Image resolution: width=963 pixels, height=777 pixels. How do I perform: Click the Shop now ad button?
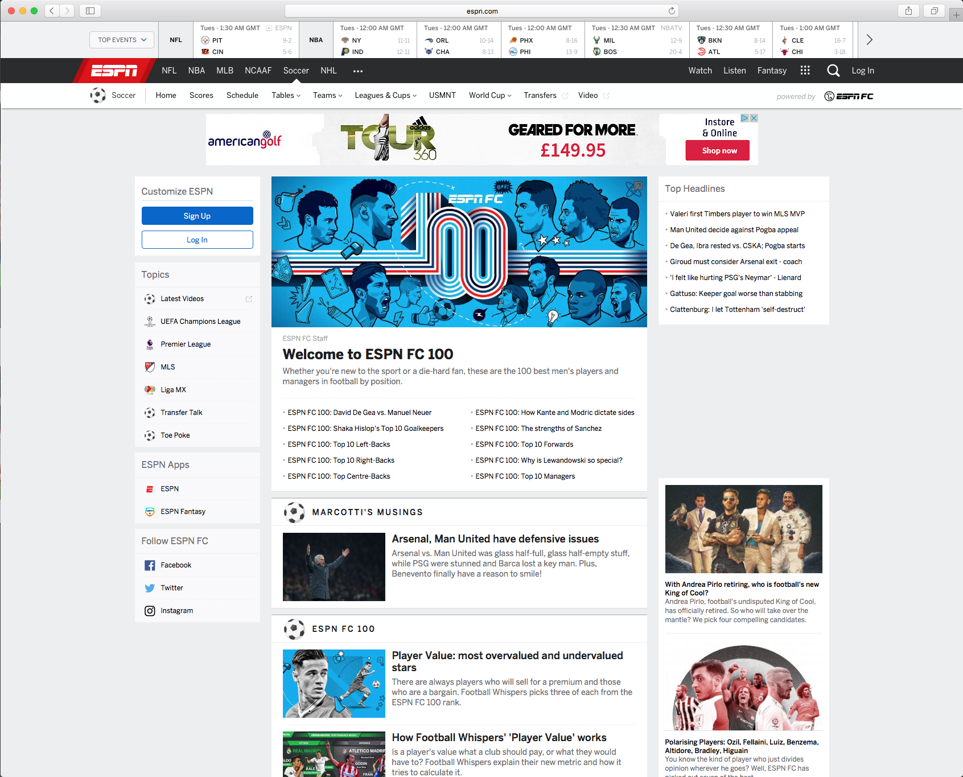[717, 150]
